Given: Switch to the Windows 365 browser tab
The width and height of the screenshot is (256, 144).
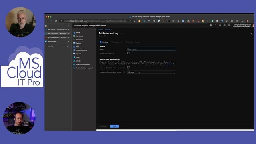Looking at the screenshot, I should tap(57, 42).
